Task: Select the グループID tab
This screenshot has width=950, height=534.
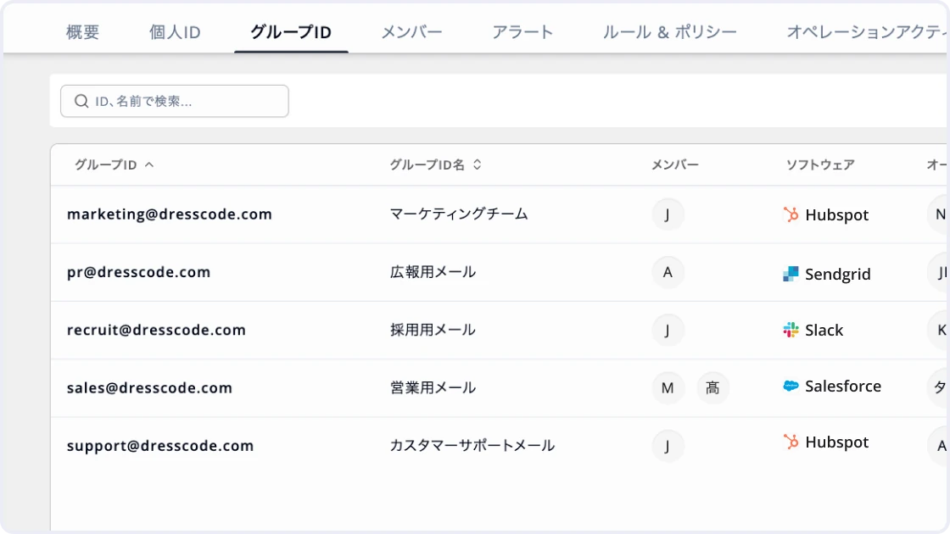Action: tap(291, 32)
